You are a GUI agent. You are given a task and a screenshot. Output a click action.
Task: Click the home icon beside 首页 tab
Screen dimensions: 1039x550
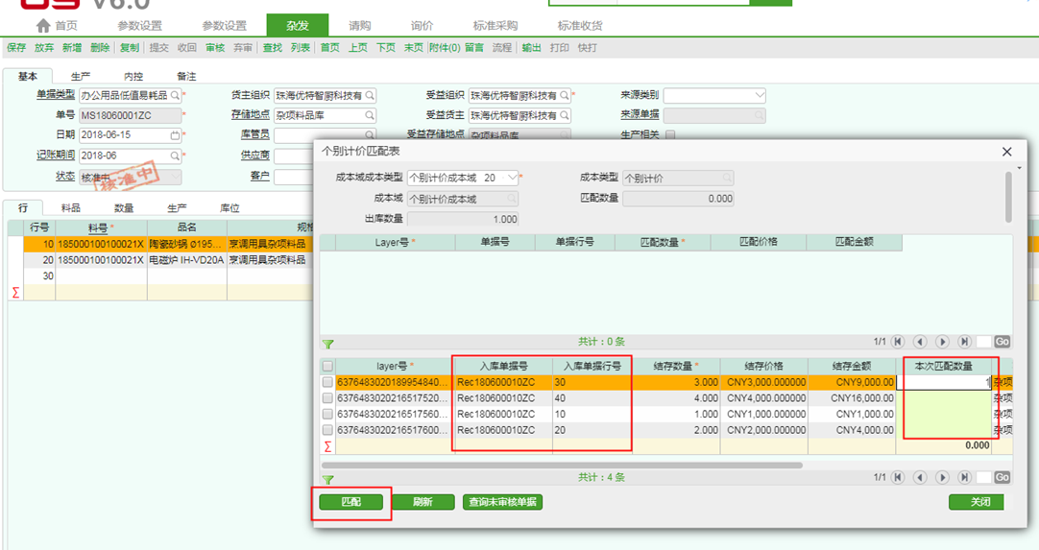point(42,26)
